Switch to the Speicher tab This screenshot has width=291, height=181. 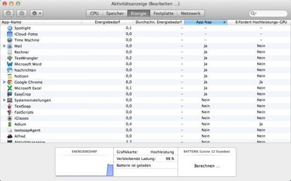click(x=115, y=13)
